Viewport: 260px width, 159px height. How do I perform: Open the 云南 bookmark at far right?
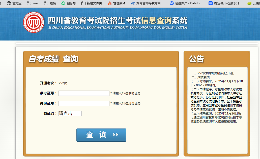click(x=254, y=3)
